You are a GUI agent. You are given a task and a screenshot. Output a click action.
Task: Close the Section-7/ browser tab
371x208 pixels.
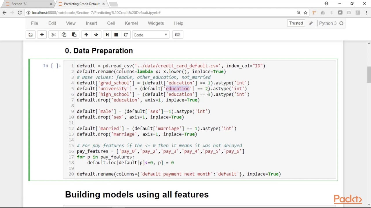point(51,4)
